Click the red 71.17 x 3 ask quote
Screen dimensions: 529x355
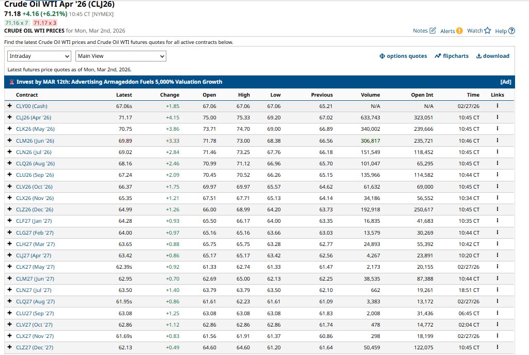pyautogui.click(x=45, y=23)
